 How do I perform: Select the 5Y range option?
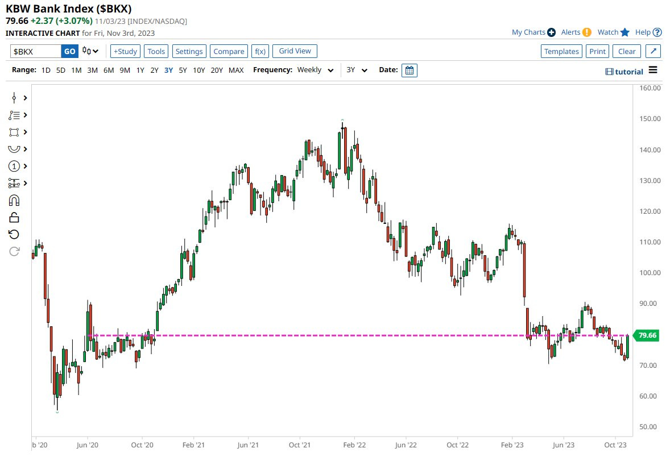183,70
